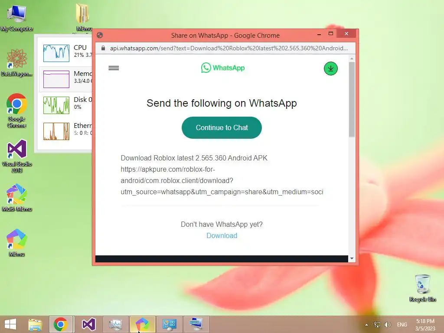Image resolution: width=444 pixels, height=333 pixels.
Task: Select the Memory graph in the performance panel
Action: pos(56,79)
